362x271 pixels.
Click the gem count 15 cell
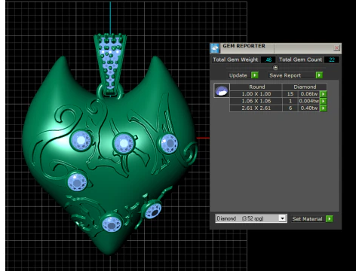(x=290, y=94)
